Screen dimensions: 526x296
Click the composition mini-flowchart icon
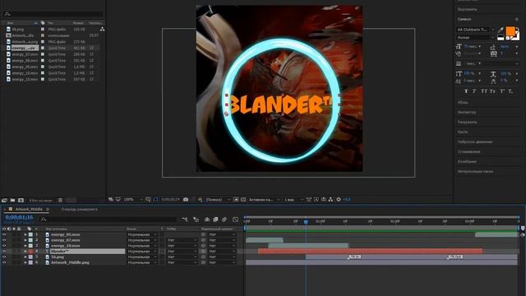pos(185,220)
